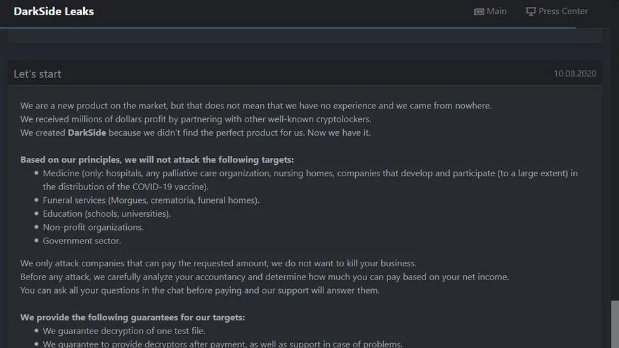Click the test file decryption guarantee line
Screen dimensions: 619x348
click(124, 331)
